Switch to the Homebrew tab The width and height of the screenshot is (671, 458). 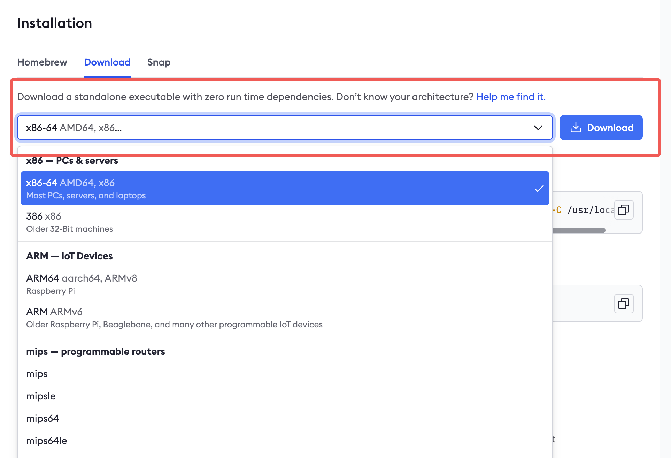tap(42, 62)
